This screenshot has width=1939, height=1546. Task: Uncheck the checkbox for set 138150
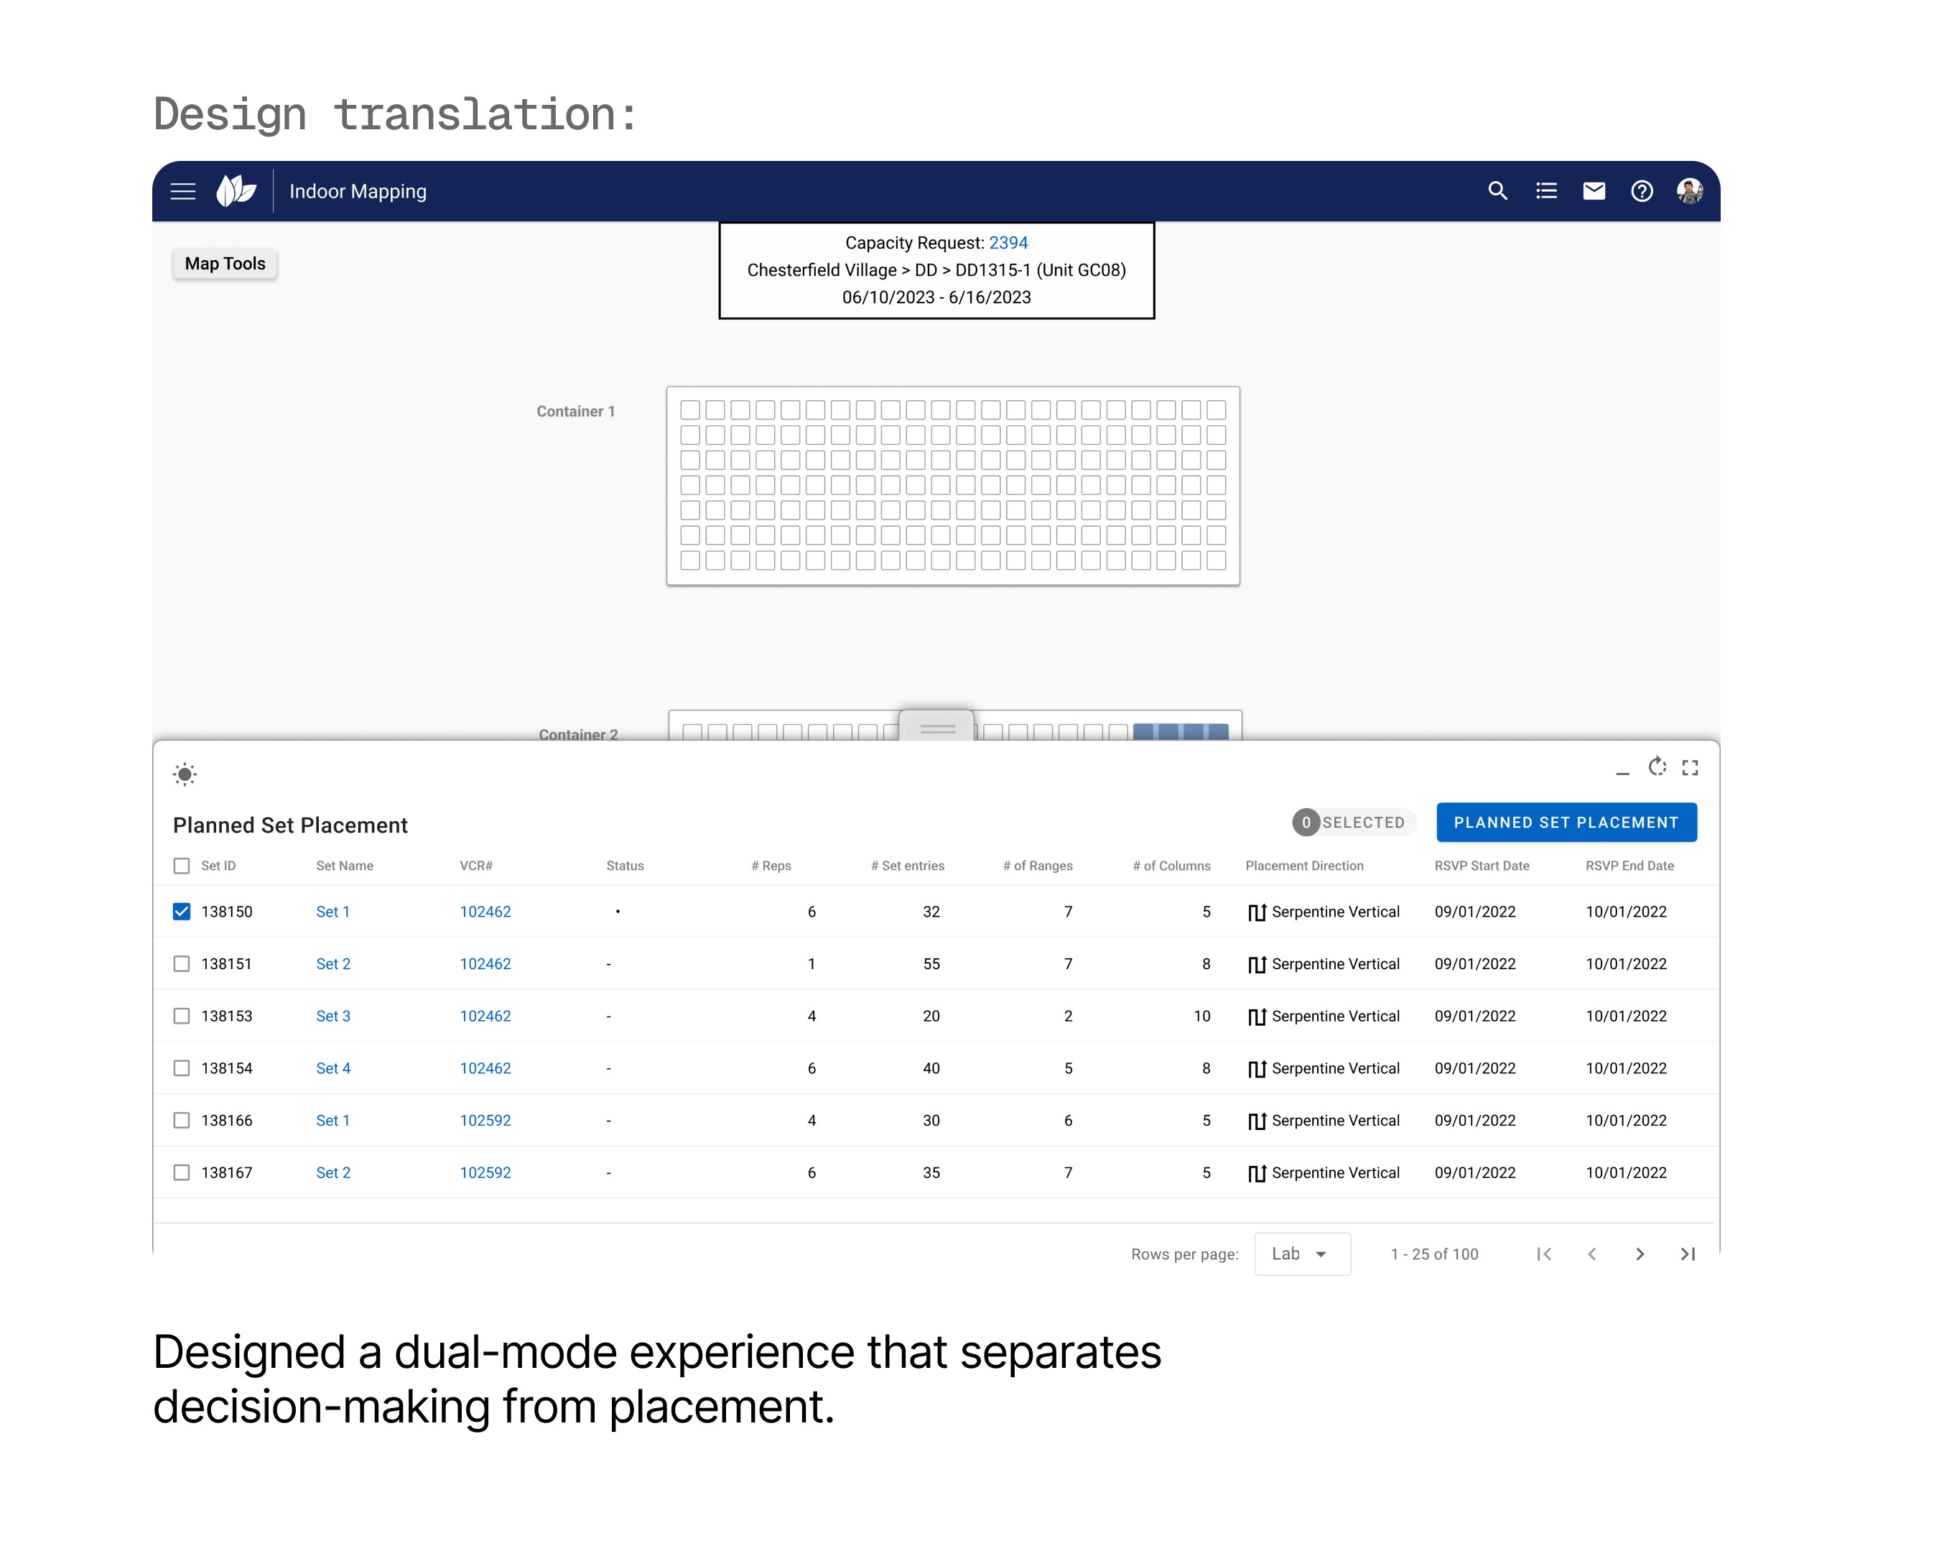tap(182, 912)
